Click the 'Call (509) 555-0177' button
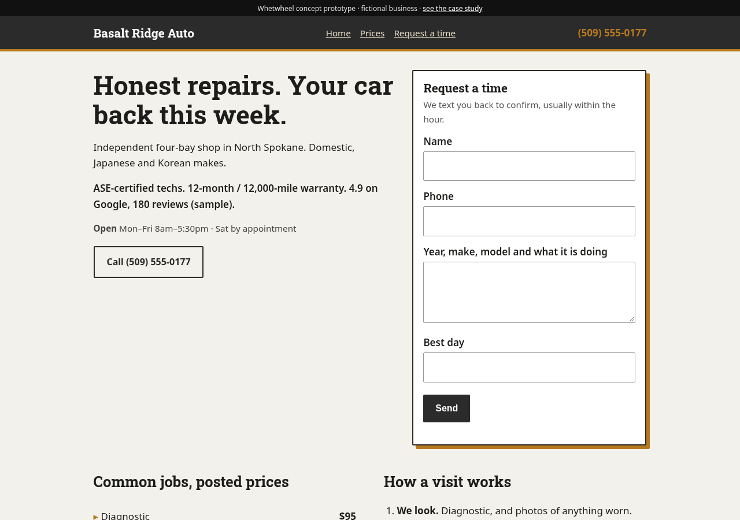Image resolution: width=740 pixels, height=520 pixels. pyautogui.click(x=149, y=262)
